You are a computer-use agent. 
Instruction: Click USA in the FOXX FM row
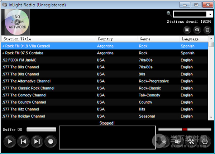tap(101, 60)
